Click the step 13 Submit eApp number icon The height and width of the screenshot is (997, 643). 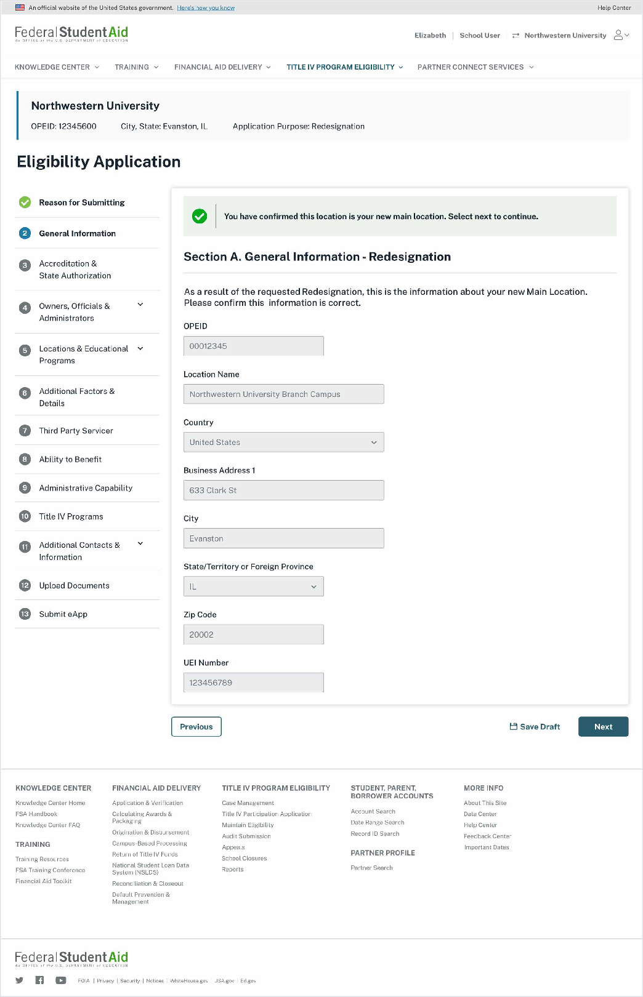25,614
